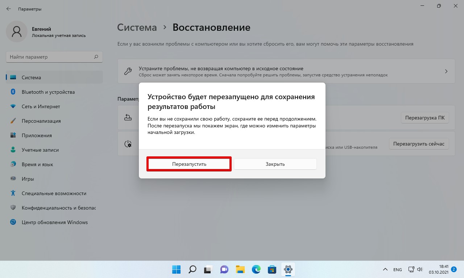Click the Bluetooth icon in sidebar
This screenshot has width=464, height=278.
[x=13, y=92]
